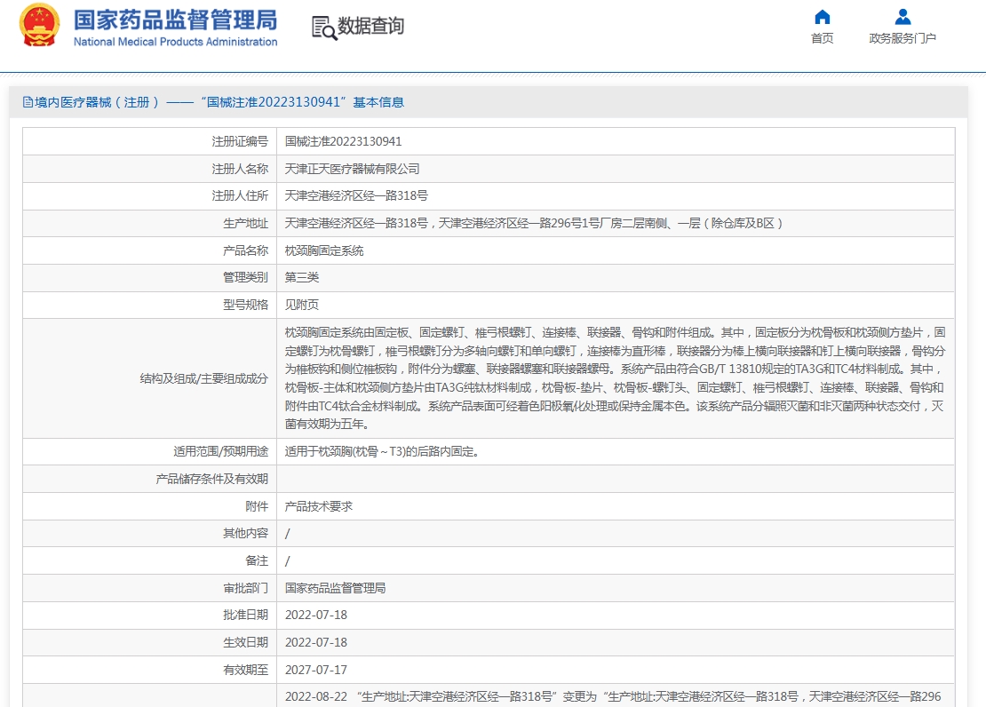Select the 生产地址 value mentioning 296号1号厂房
Image resolution: width=986 pixels, height=707 pixels.
[533, 223]
